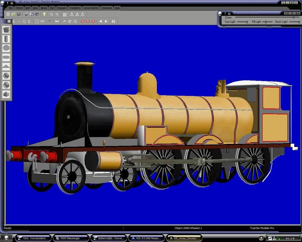Select the cylinder primitive tool
The height and width of the screenshot is (242, 302).
[x=6, y=39]
